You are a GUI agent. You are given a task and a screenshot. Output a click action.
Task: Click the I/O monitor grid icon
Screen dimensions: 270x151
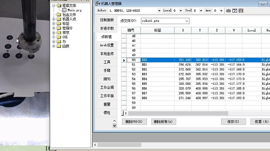241,10
